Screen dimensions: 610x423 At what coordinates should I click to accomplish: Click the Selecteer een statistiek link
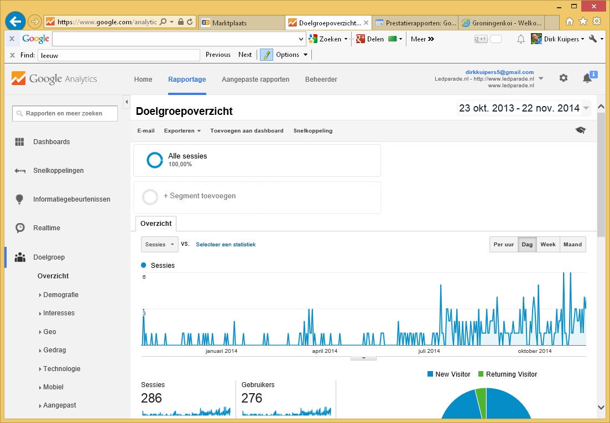pos(226,244)
